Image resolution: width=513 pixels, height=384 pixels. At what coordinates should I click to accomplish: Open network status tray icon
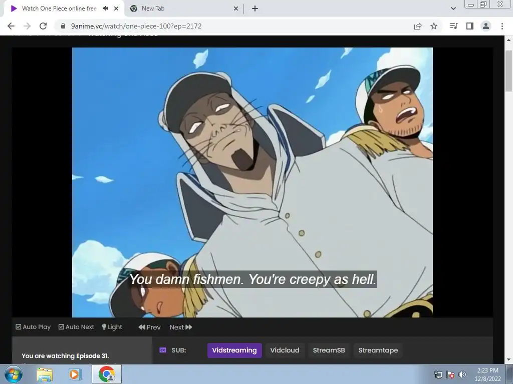tap(438, 374)
